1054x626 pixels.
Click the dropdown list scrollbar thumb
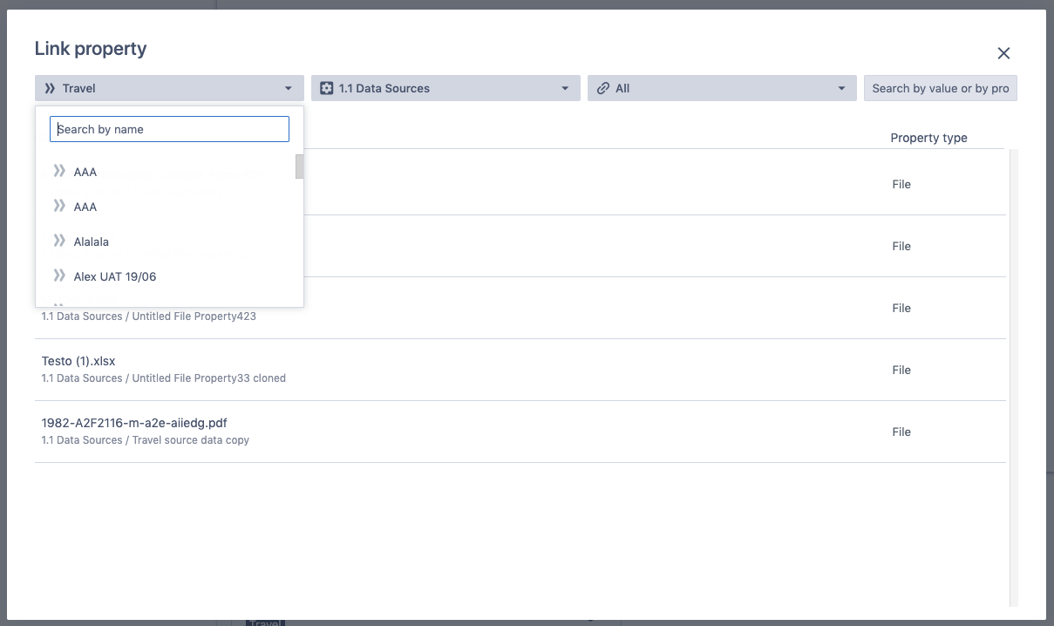tap(299, 166)
